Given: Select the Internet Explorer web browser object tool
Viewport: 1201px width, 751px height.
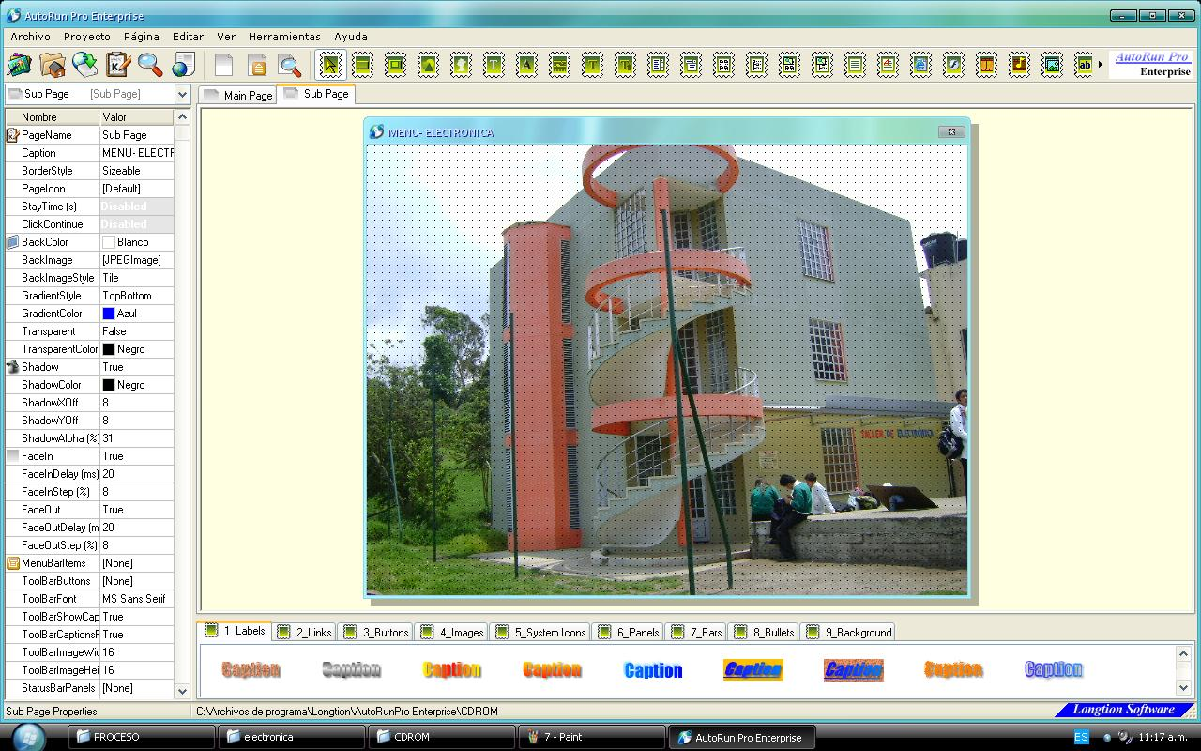Looking at the screenshot, I should coord(921,65).
